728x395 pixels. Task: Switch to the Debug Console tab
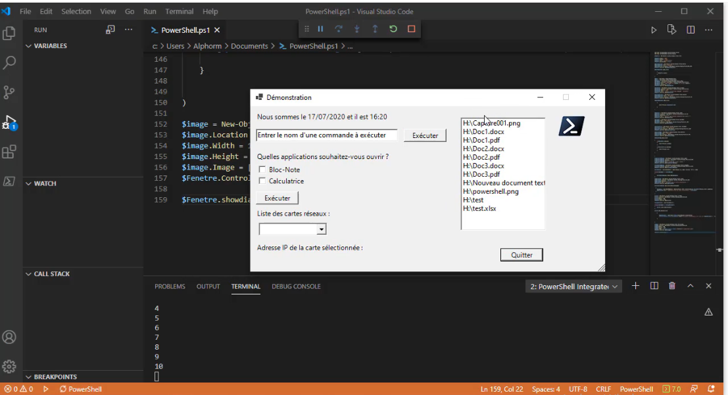(x=296, y=287)
